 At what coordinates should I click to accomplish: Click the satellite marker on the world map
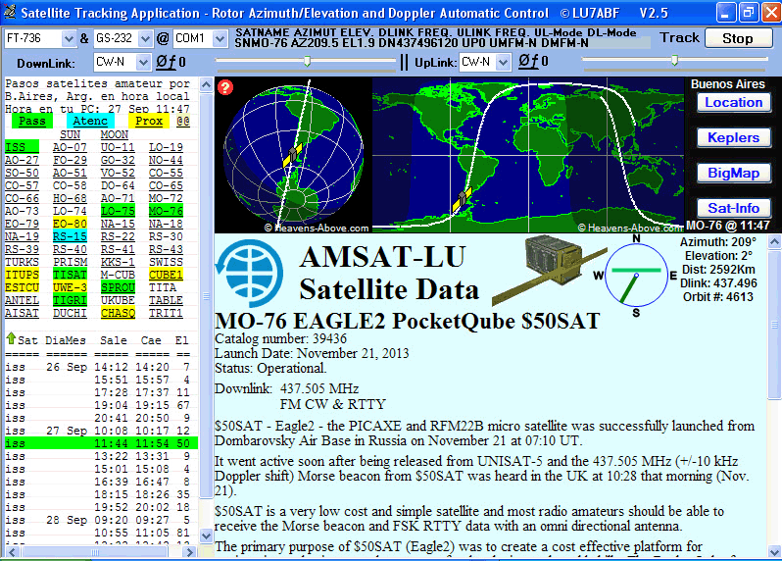click(x=462, y=200)
